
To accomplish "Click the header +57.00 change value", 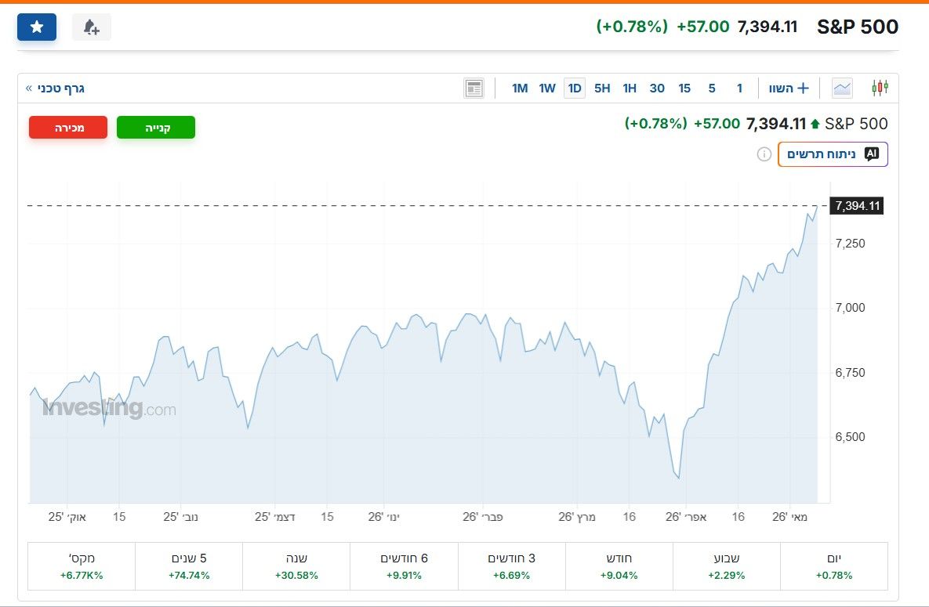I will coord(702,27).
